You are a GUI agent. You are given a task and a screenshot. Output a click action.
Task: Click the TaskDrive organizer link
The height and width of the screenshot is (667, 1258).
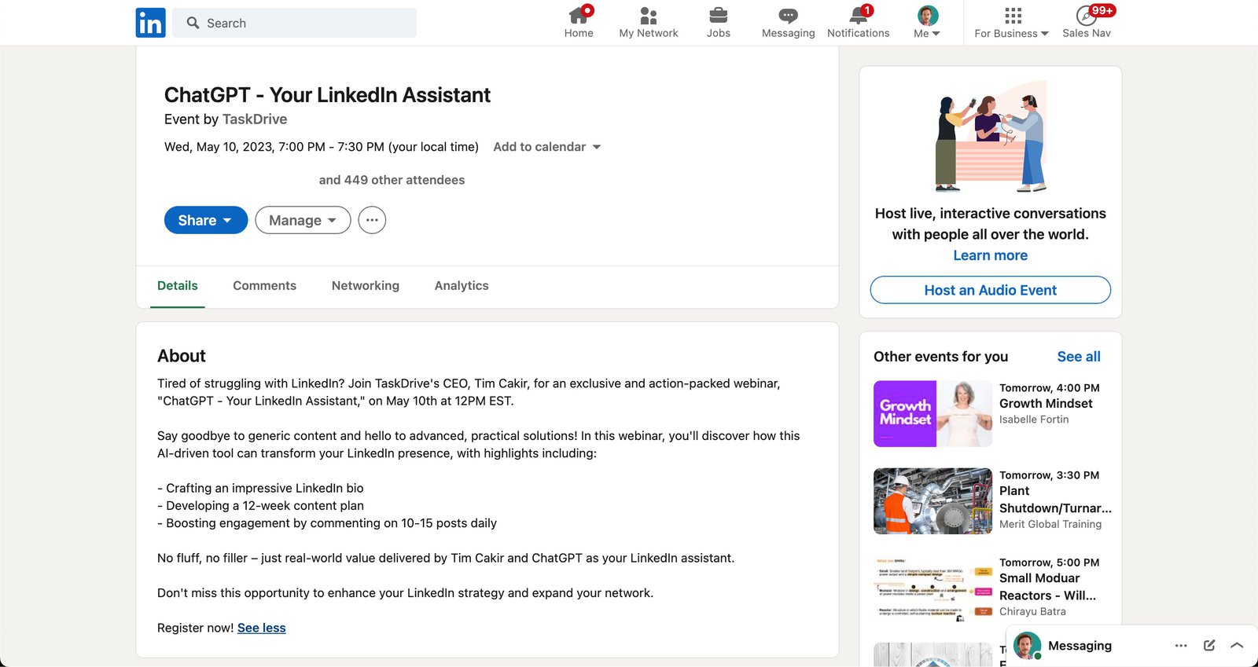[255, 119]
